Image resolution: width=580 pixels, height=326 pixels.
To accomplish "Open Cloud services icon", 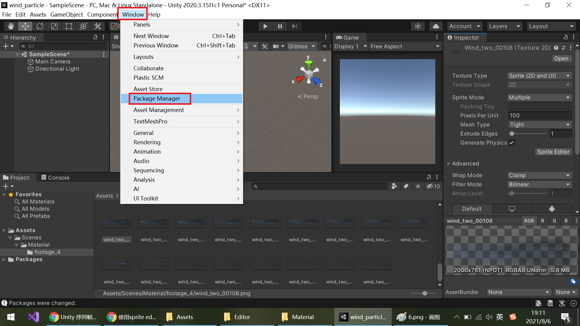I will 436,26.
